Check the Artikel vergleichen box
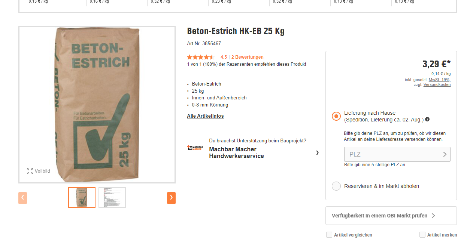The width and height of the screenshot is (476, 241). tap(329, 235)
